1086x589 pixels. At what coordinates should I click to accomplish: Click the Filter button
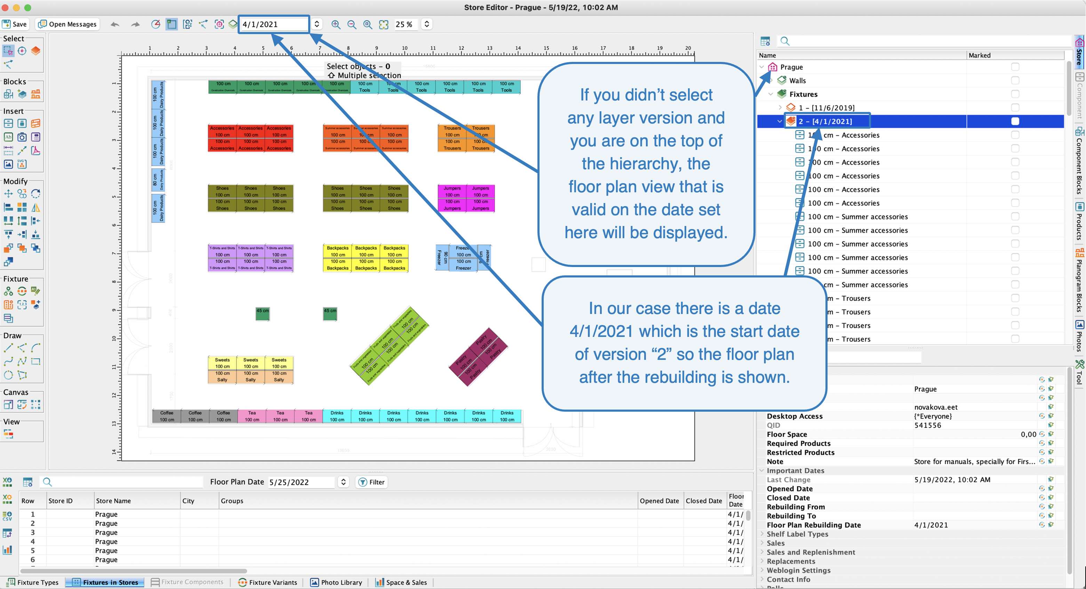click(372, 482)
